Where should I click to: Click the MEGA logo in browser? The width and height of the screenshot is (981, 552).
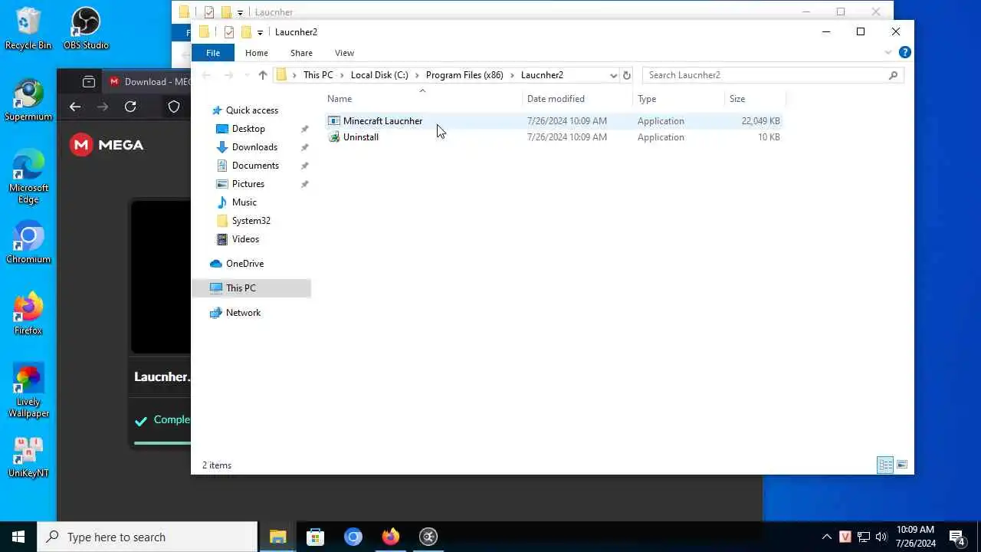[x=107, y=144]
